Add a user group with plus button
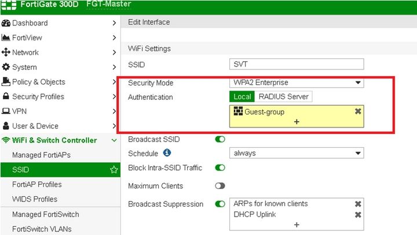This screenshot has width=417, height=235. tap(297, 122)
